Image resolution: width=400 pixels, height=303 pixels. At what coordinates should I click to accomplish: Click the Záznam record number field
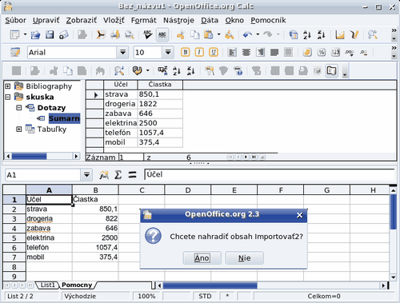click(x=130, y=157)
